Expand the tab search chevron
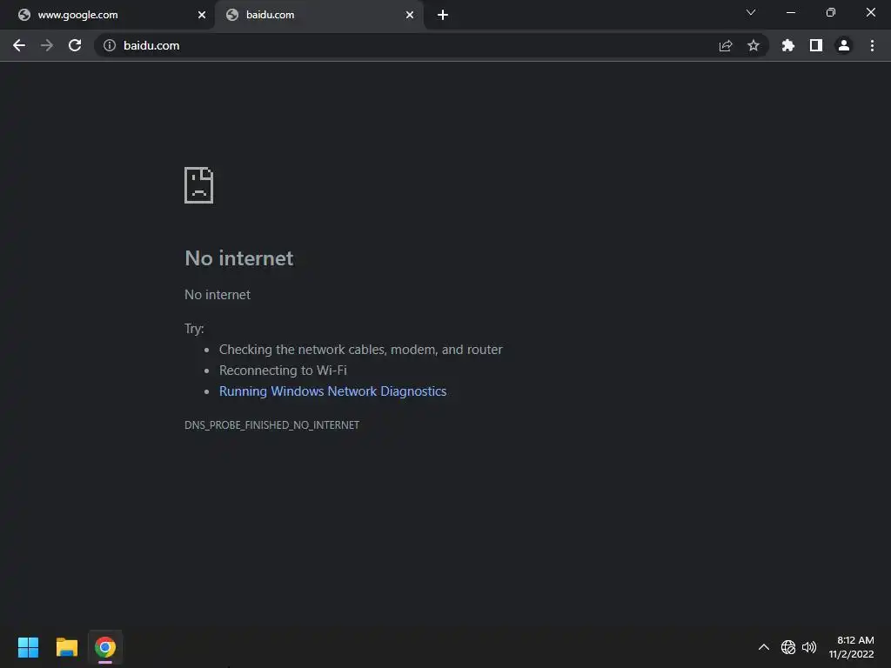The width and height of the screenshot is (891, 668). tap(751, 12)
